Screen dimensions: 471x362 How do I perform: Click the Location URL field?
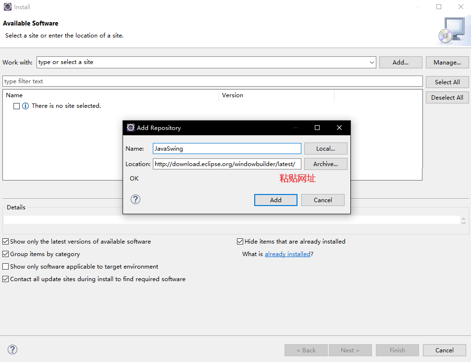pyautogui.click(x=227, y=164)
